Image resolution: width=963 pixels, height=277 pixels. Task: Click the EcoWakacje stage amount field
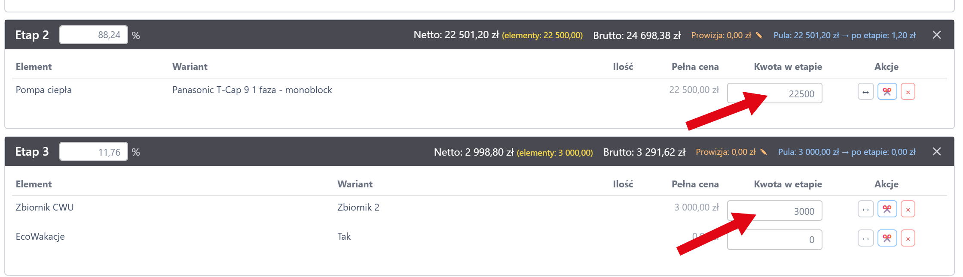[x=774, y=240]
